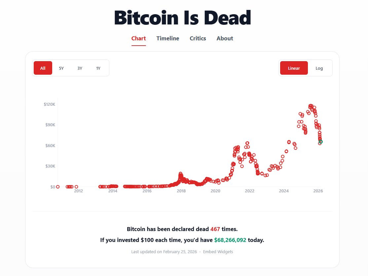Switch chart back to Linear scale
Screen dimensions: 368x276
pos(294,68)
